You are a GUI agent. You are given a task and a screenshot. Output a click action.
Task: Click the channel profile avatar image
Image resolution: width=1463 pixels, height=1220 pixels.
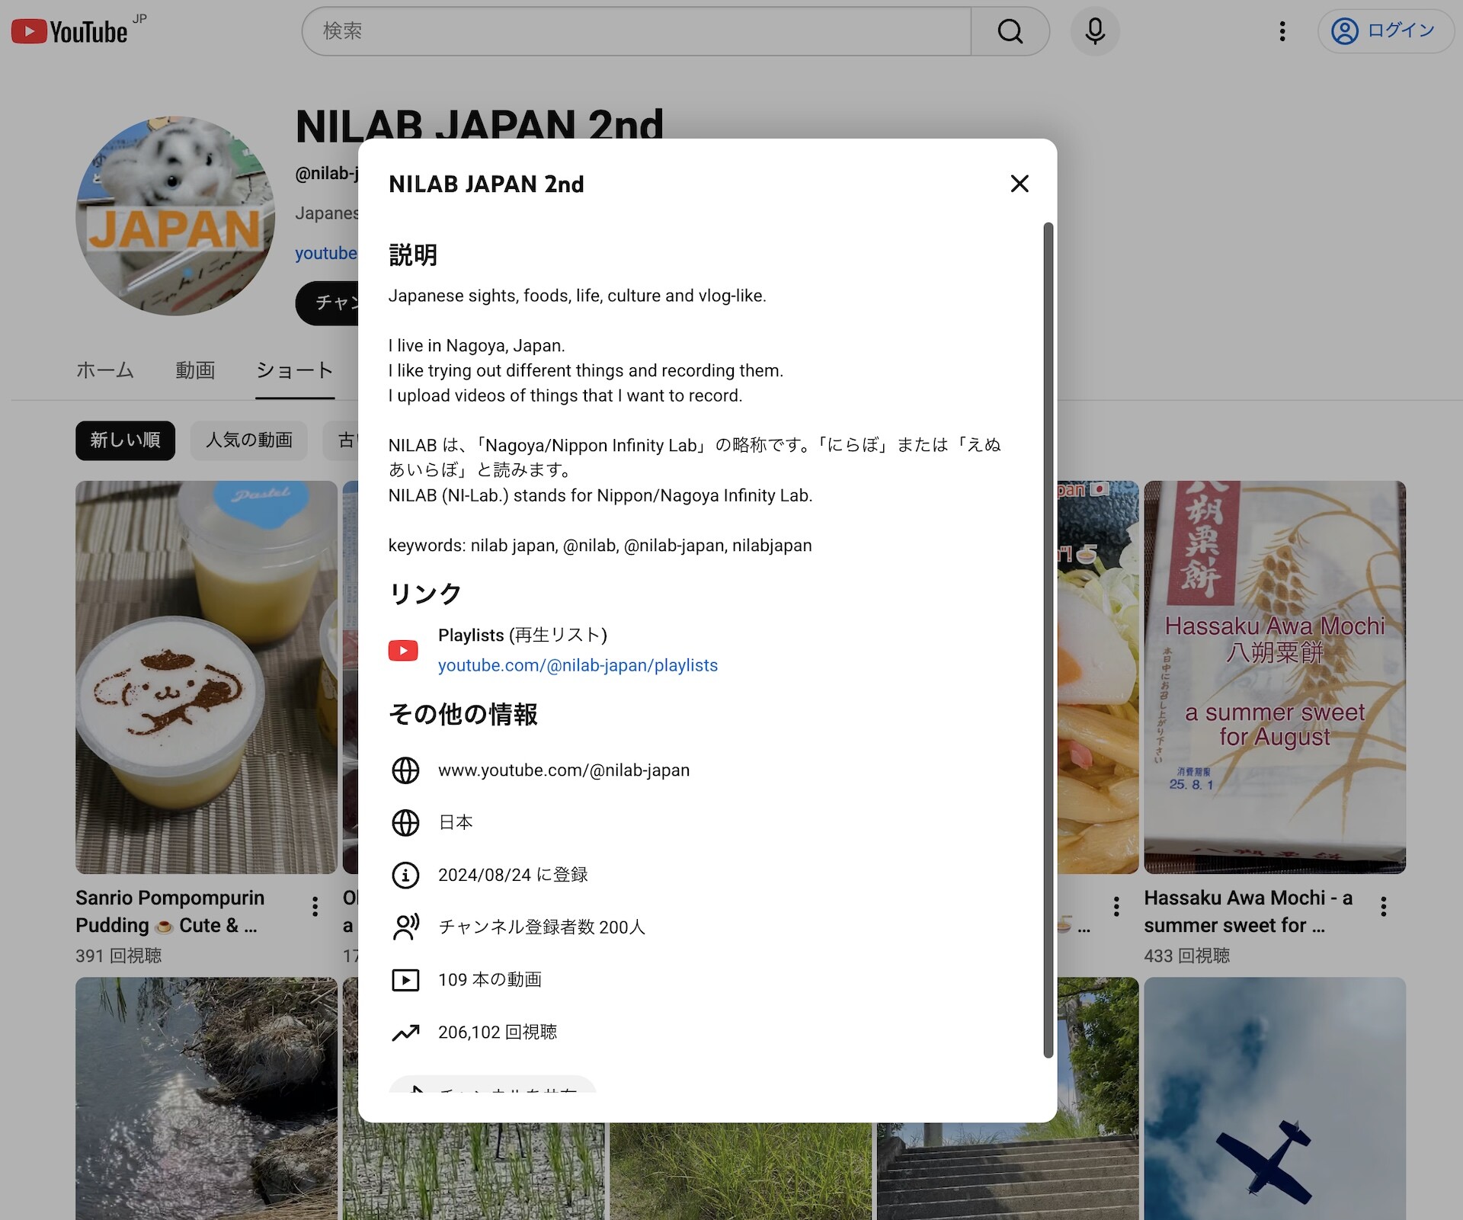(x=175, y=216)
